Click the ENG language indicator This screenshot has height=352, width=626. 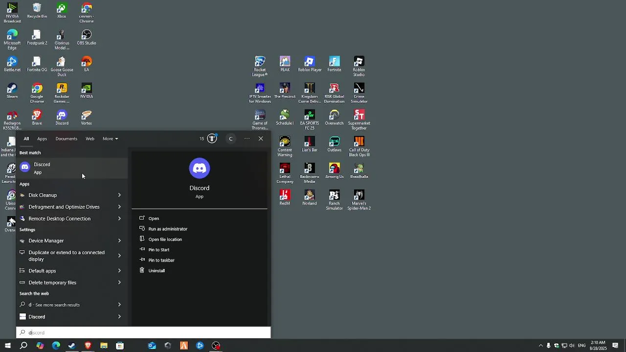(581, 346)
